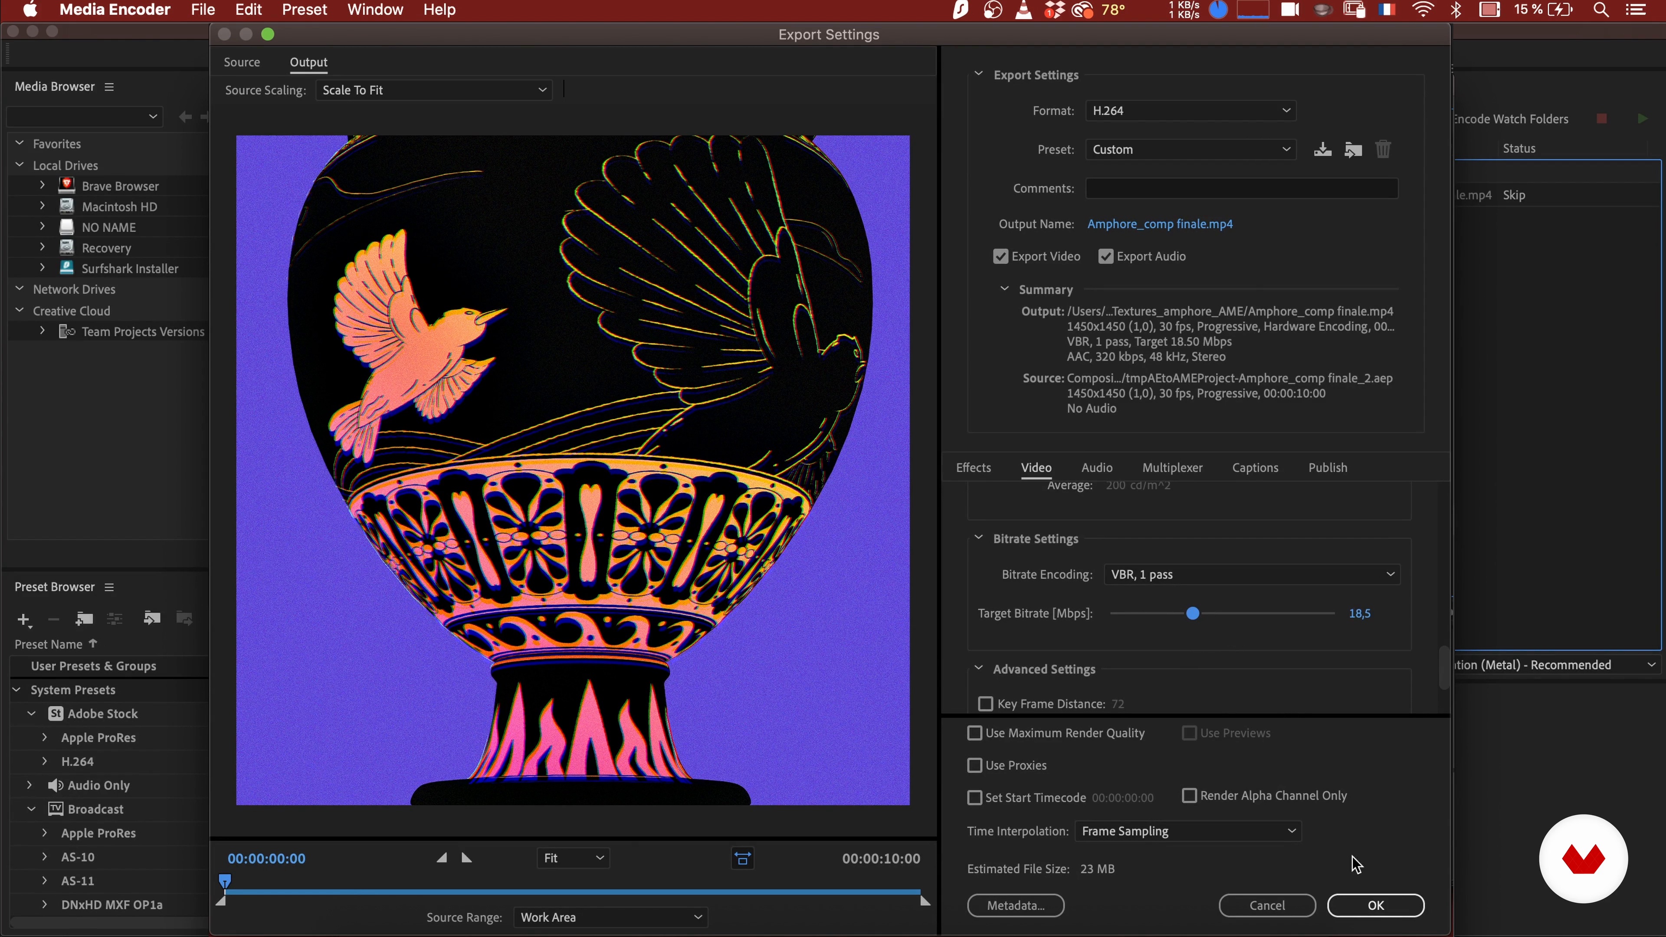Click the Import presets folder icon
This screenshot has height=937, width=1666.
tap(152, 618)
